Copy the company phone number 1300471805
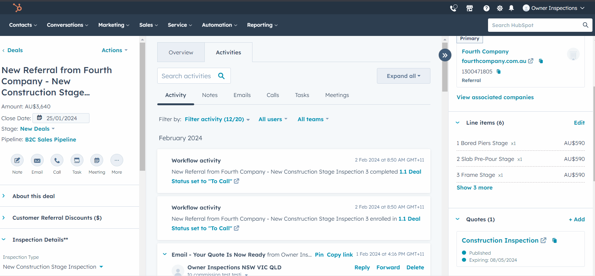This screenshot has height=276, width=595. (499, 72)
